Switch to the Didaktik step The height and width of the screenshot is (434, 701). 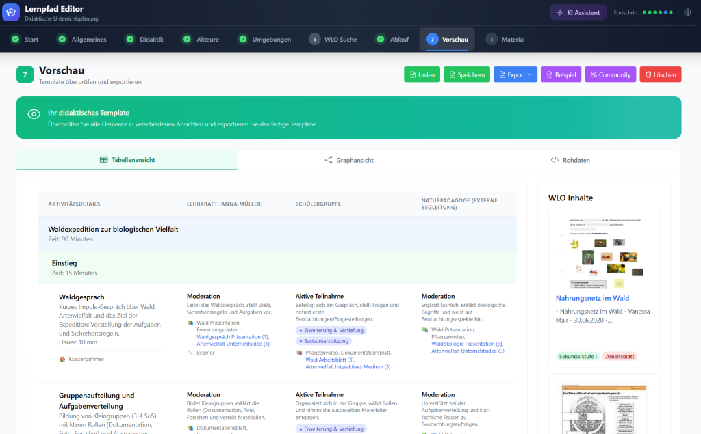click(x=145, y=39)
